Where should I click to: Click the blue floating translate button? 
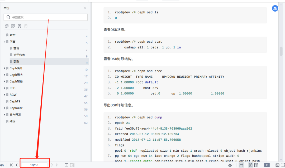click(275, 8)
